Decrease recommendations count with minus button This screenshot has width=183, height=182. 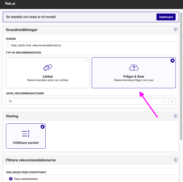coord(166,101)
